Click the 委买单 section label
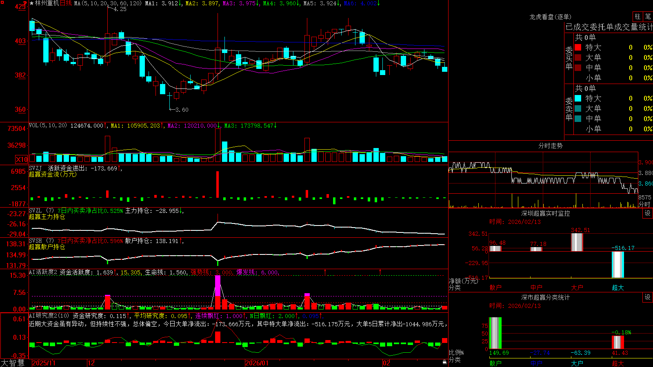The image size is (653, 367). 569,58
